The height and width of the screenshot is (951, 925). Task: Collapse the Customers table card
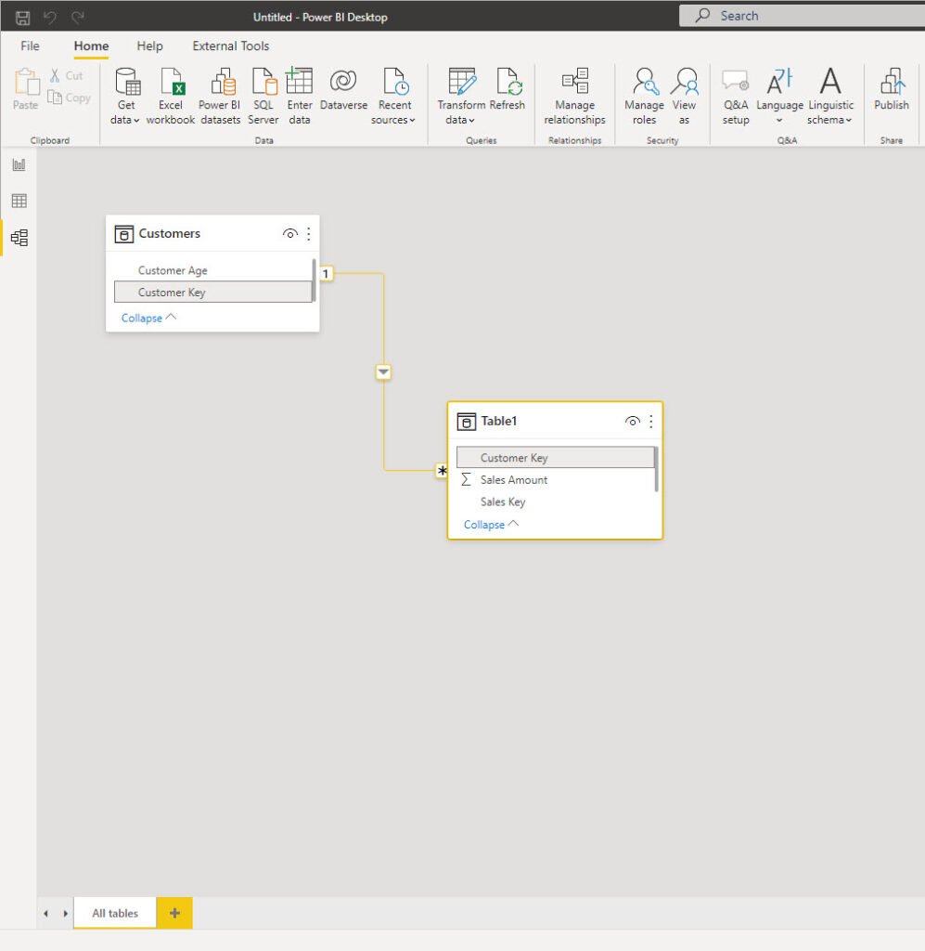tap(148, 318)
